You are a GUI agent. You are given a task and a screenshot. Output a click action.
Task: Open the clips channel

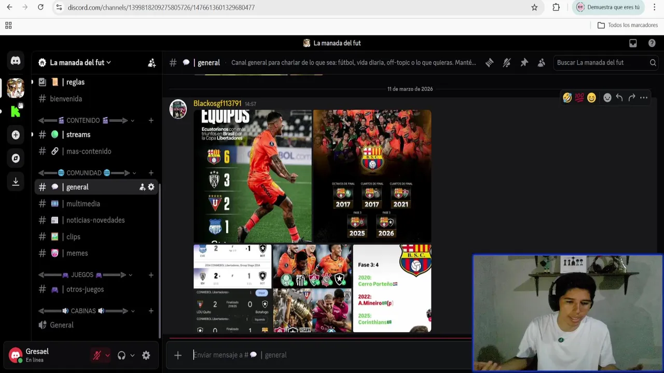(x=96, y=237)
